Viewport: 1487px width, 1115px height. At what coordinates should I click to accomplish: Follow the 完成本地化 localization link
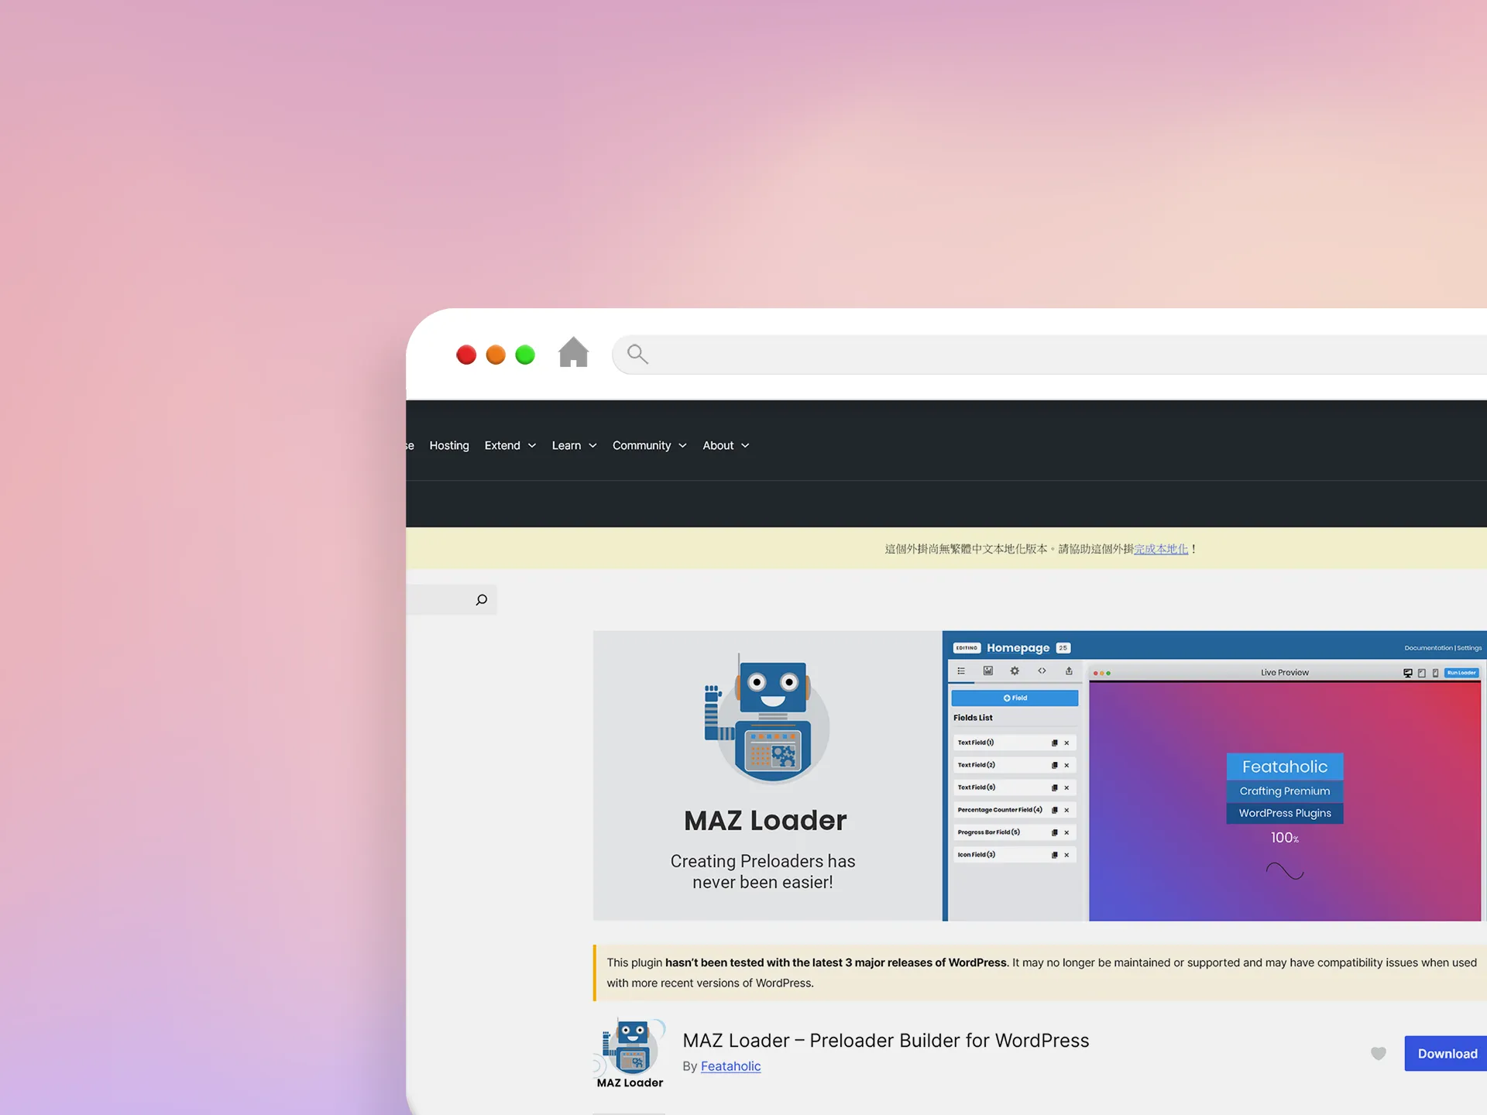1161,549
